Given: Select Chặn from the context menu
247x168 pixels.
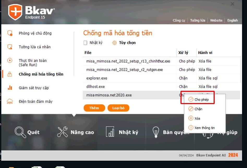Looking at the screenshot, I should (x=198, y=109).
